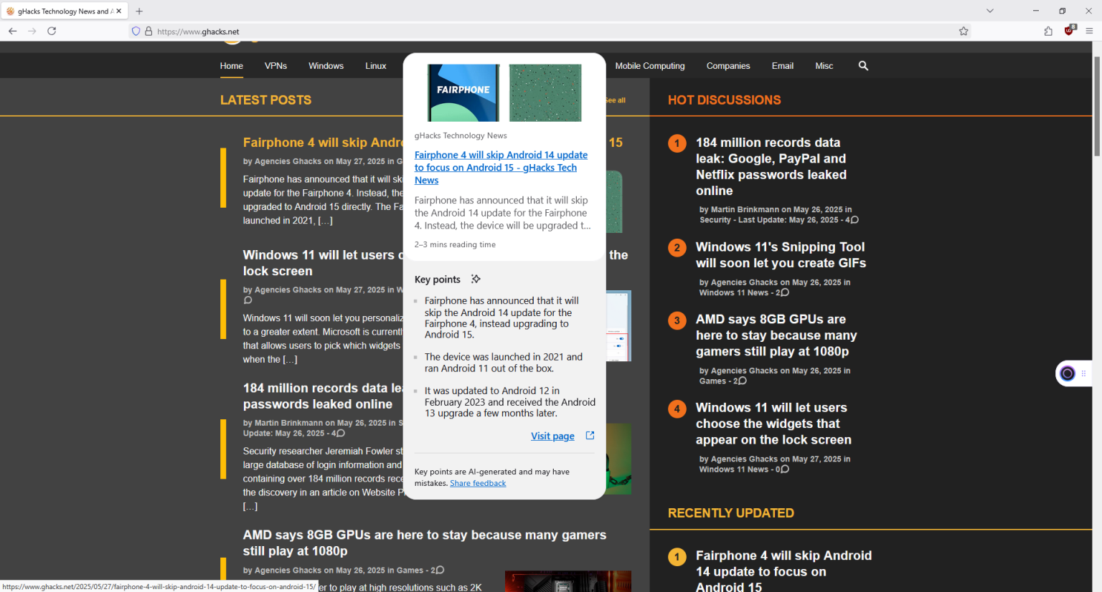Click the comment icon on Snipping Tool discussion
The height and width of the screenshot is (592, 1102).
pos(786,292)
